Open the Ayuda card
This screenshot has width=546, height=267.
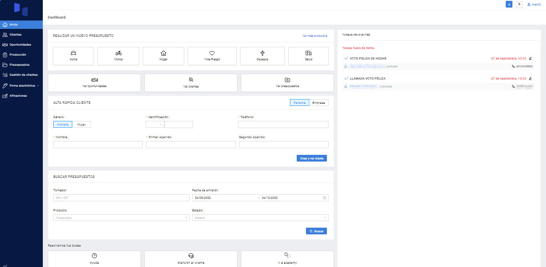[94, 259]
